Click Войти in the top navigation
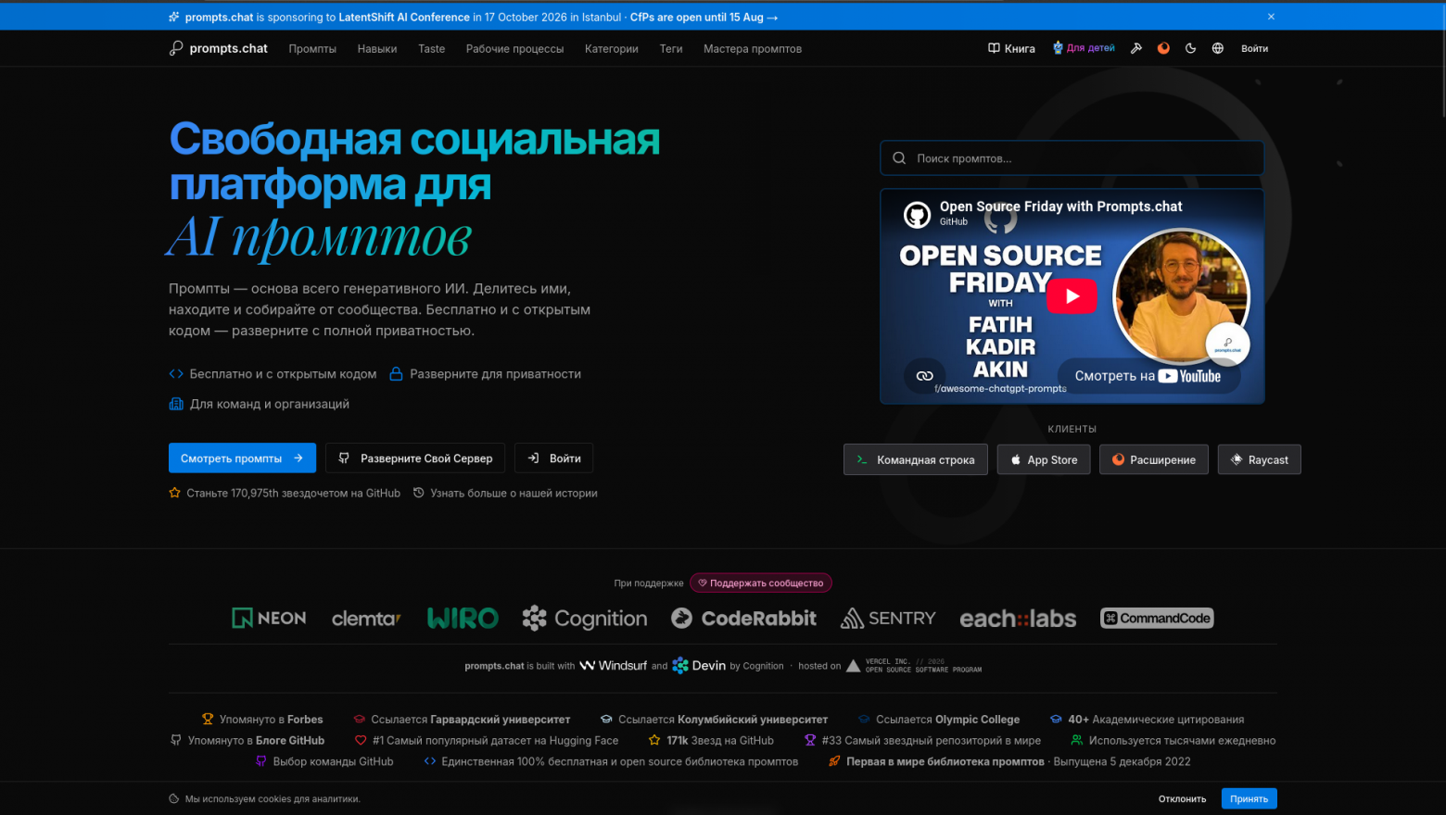This screenshot has width=1446, height=815. click(x=1254, y=48)
